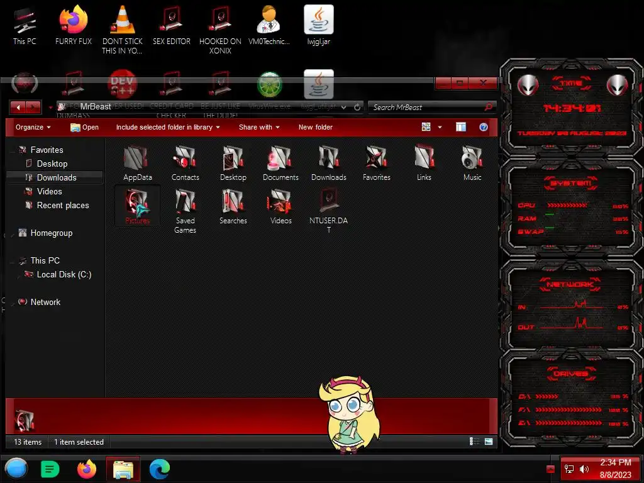Screen dimensions: 644x483
Task: Select Recent places in navigation pane
Action: point(62,205)
